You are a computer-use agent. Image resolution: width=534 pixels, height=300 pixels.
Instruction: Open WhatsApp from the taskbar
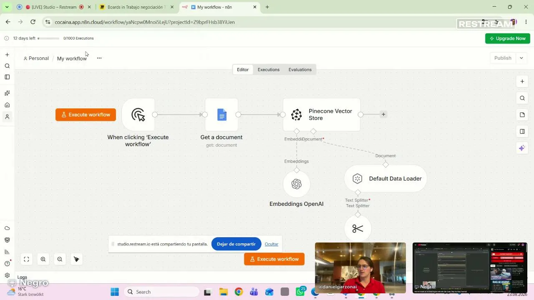point(300,292)
